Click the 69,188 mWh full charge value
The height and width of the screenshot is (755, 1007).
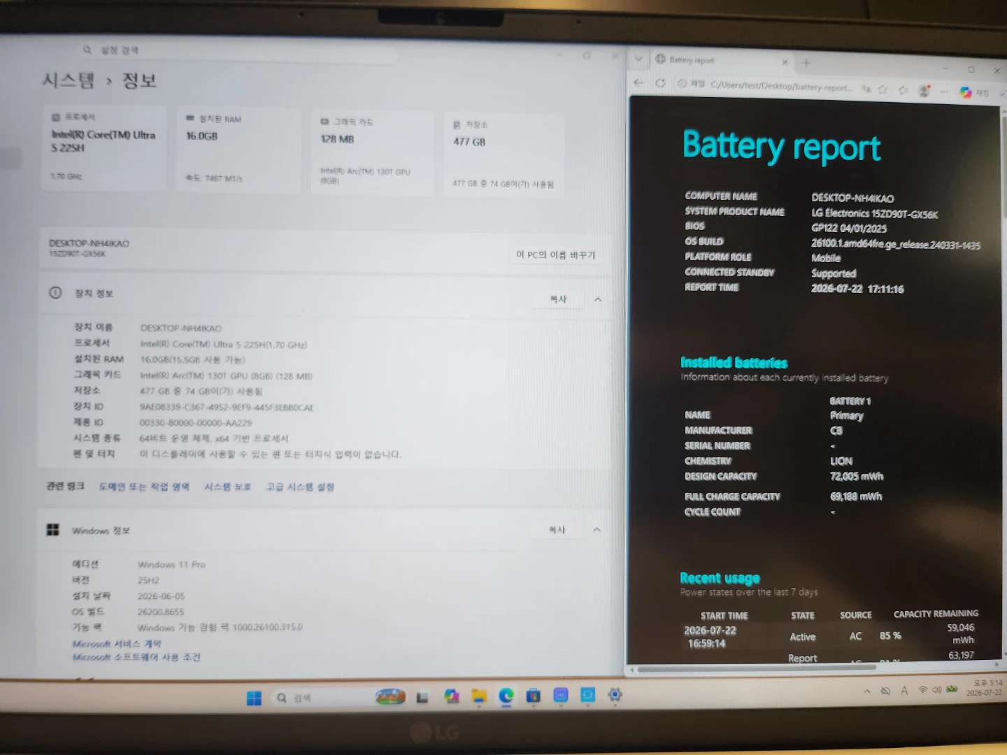[x=856, y=496]
